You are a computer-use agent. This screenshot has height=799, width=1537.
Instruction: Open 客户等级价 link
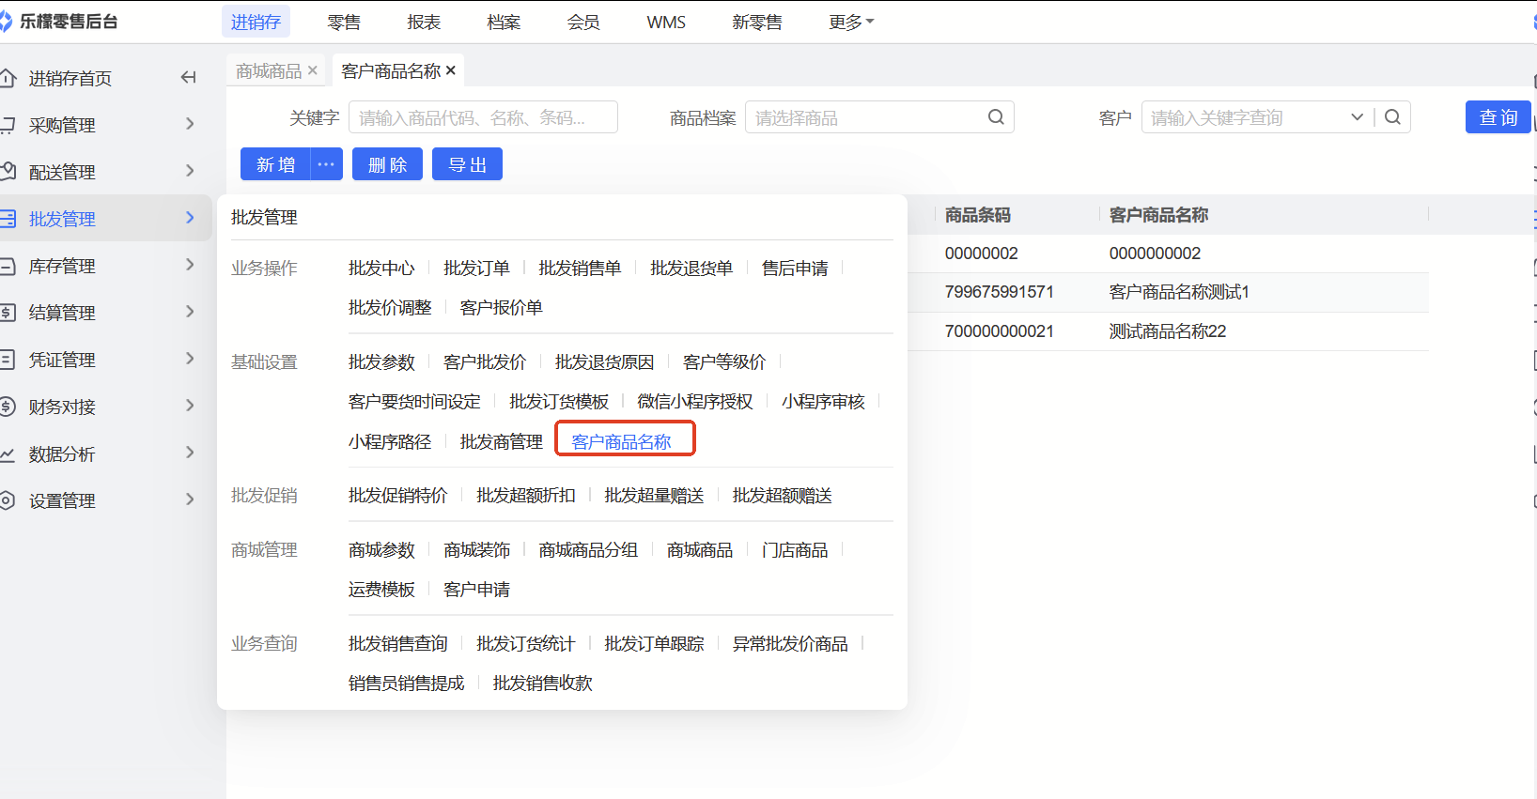(724, 362)
